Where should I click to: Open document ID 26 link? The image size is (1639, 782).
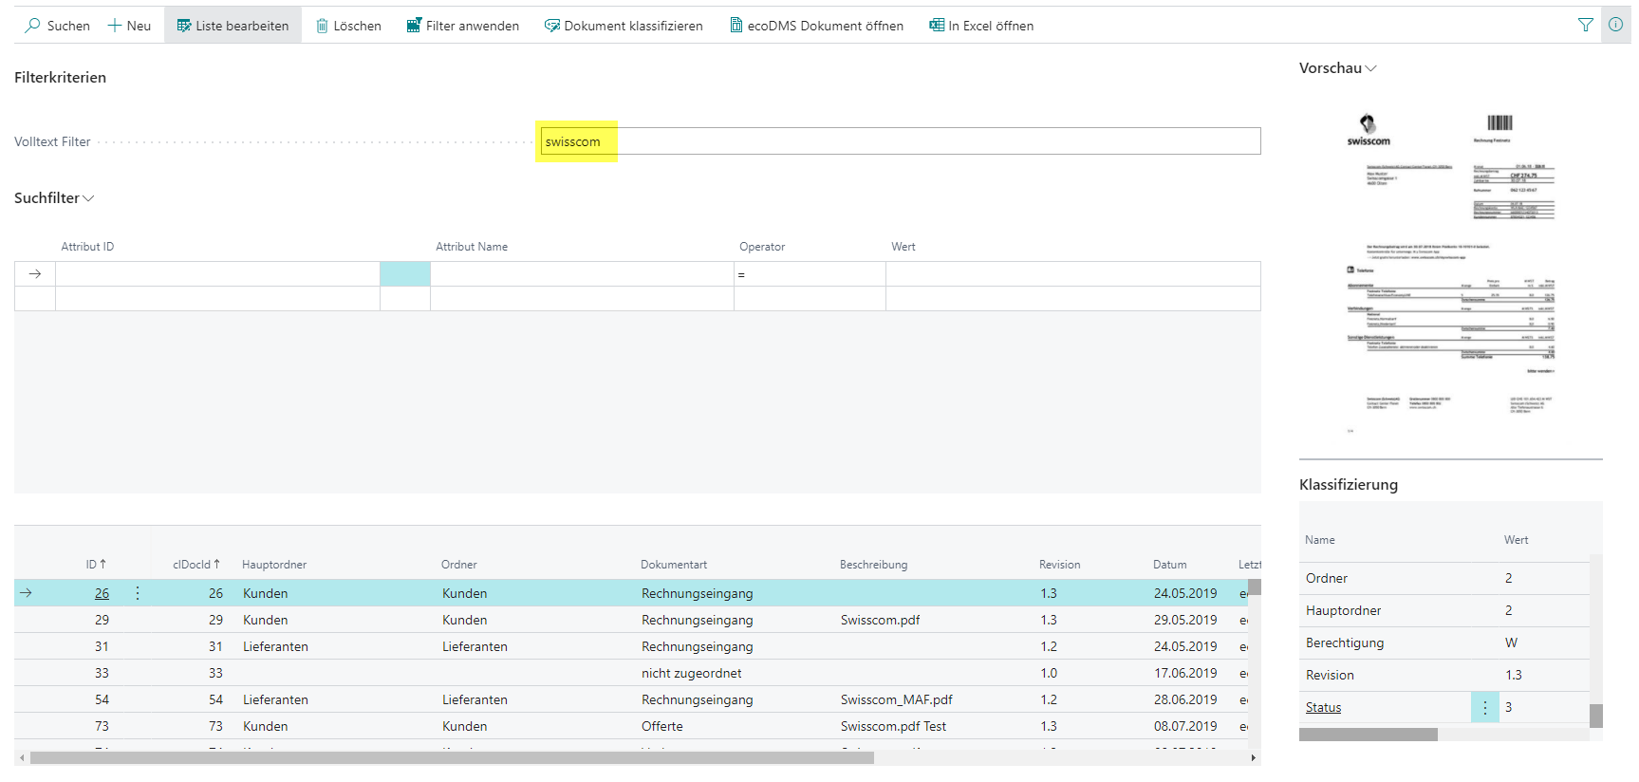102,593
